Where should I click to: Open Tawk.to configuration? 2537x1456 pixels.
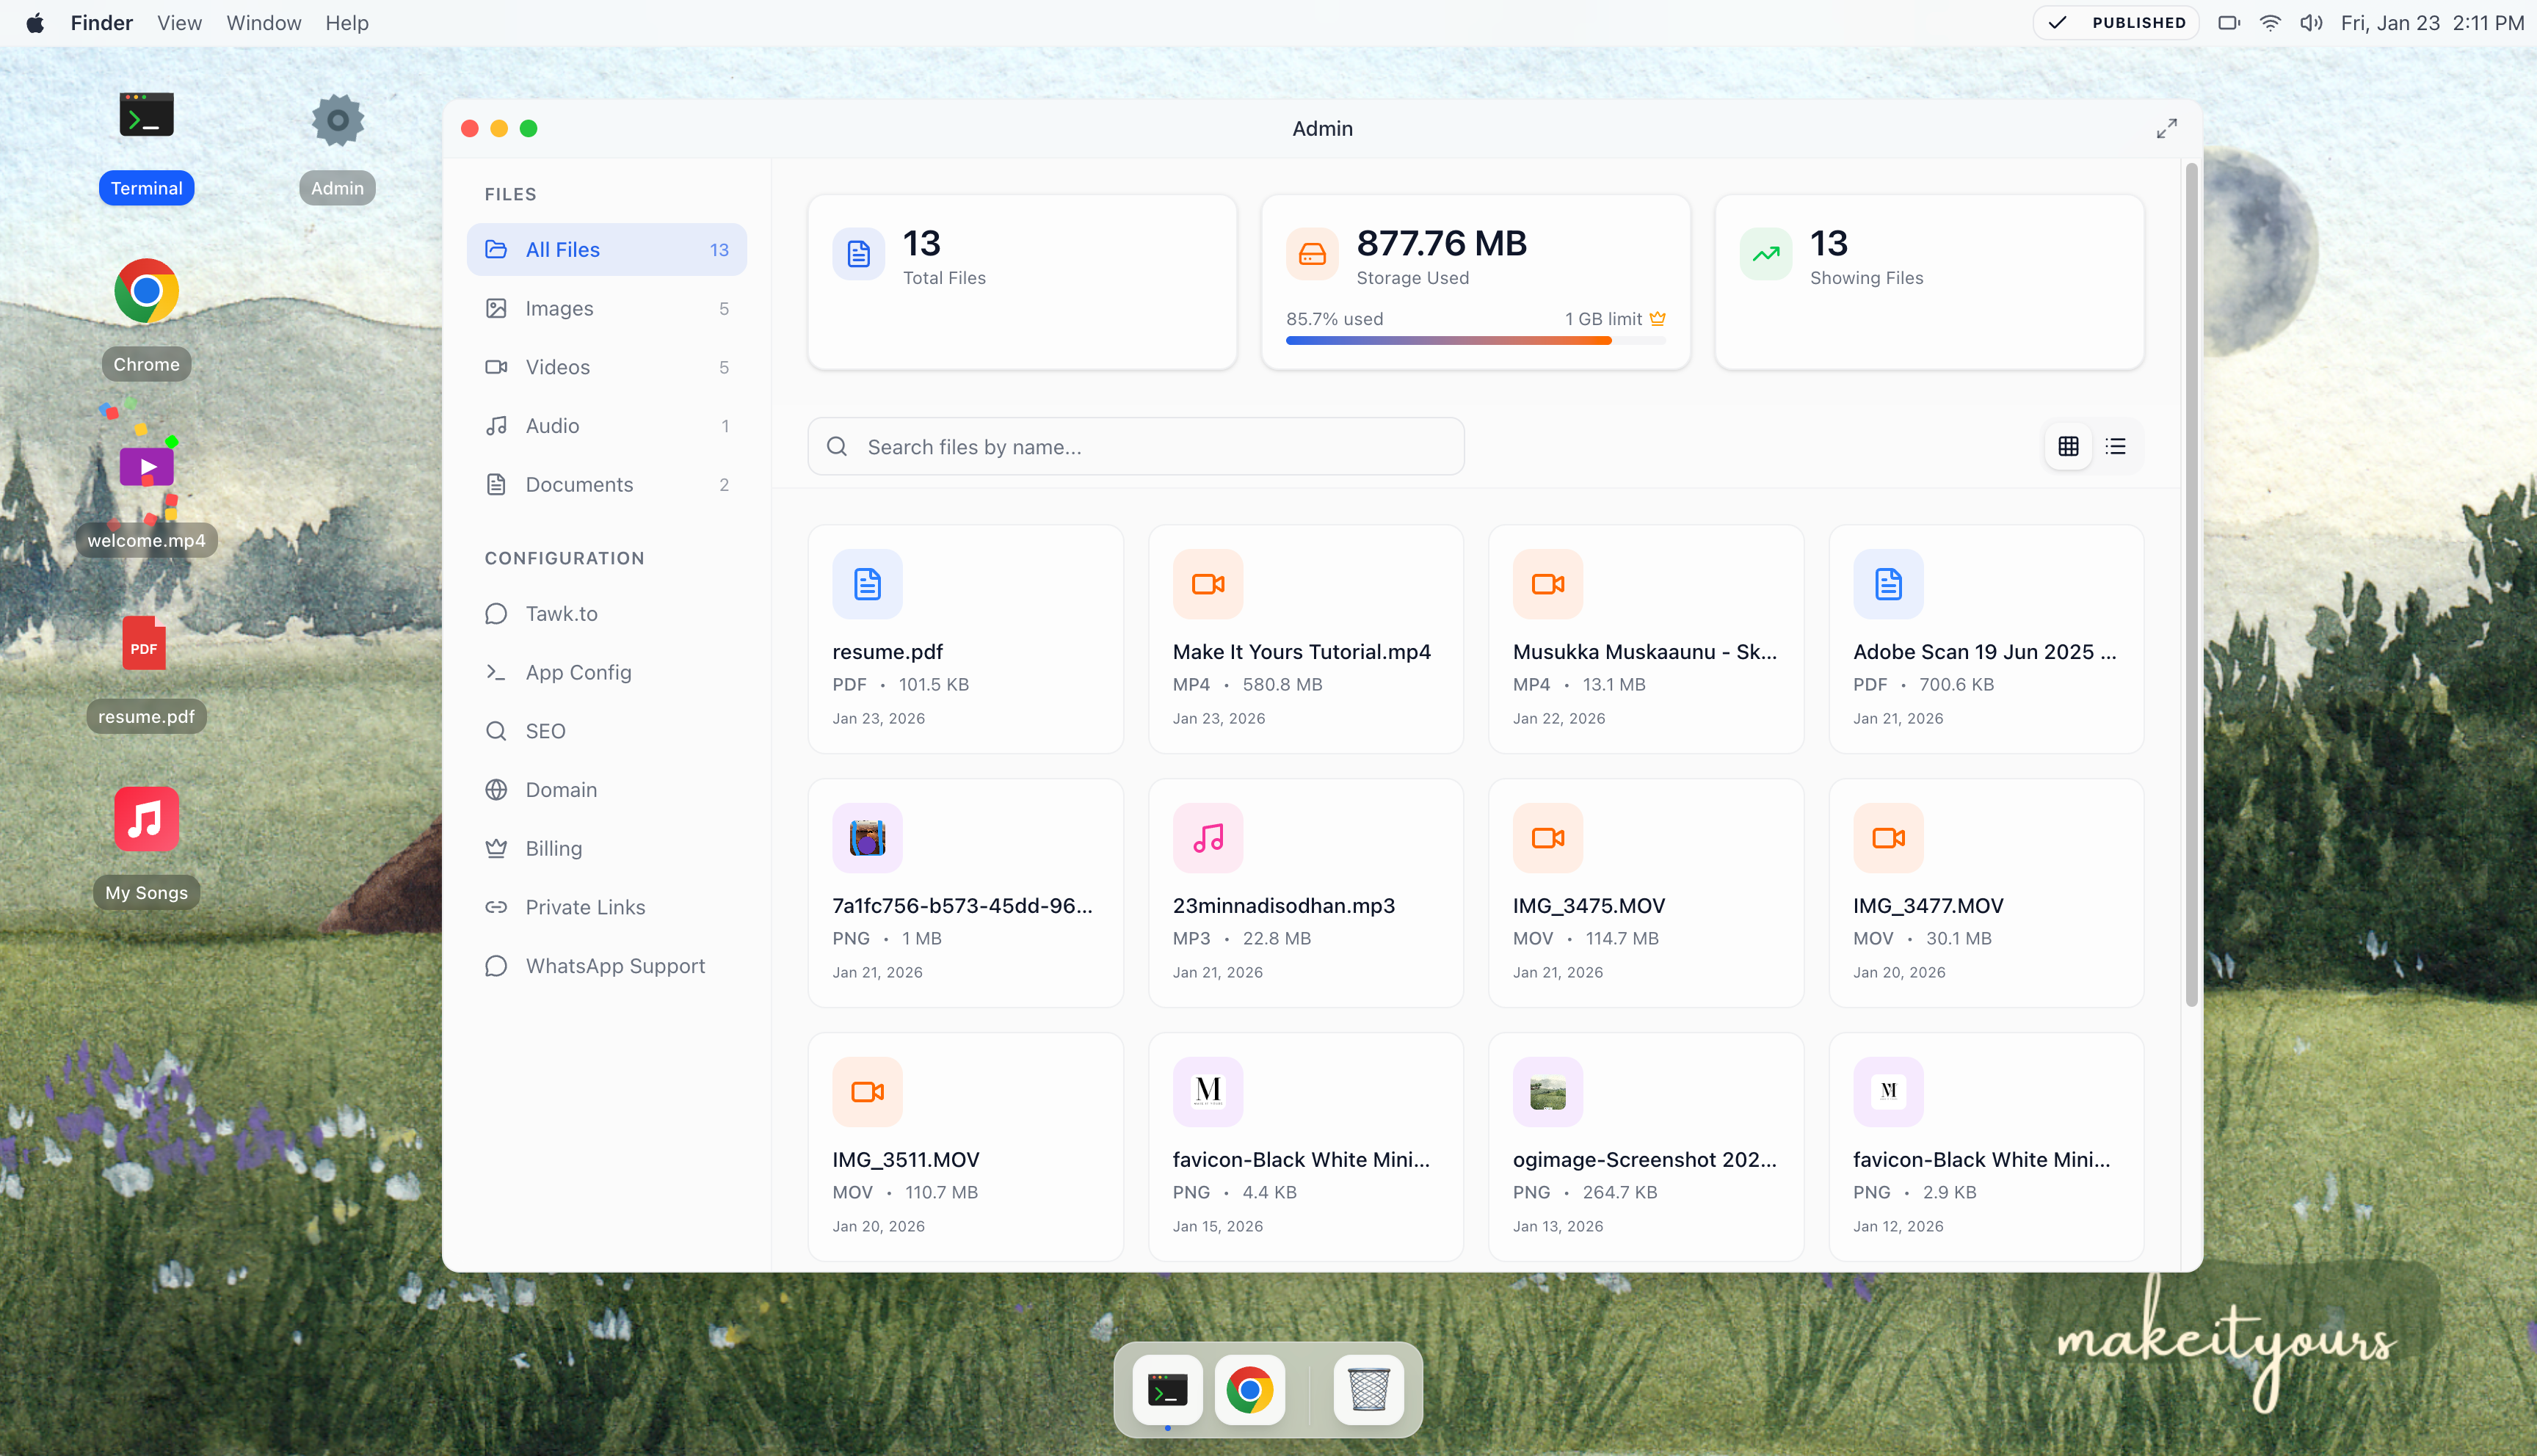(x=561, y=614)
